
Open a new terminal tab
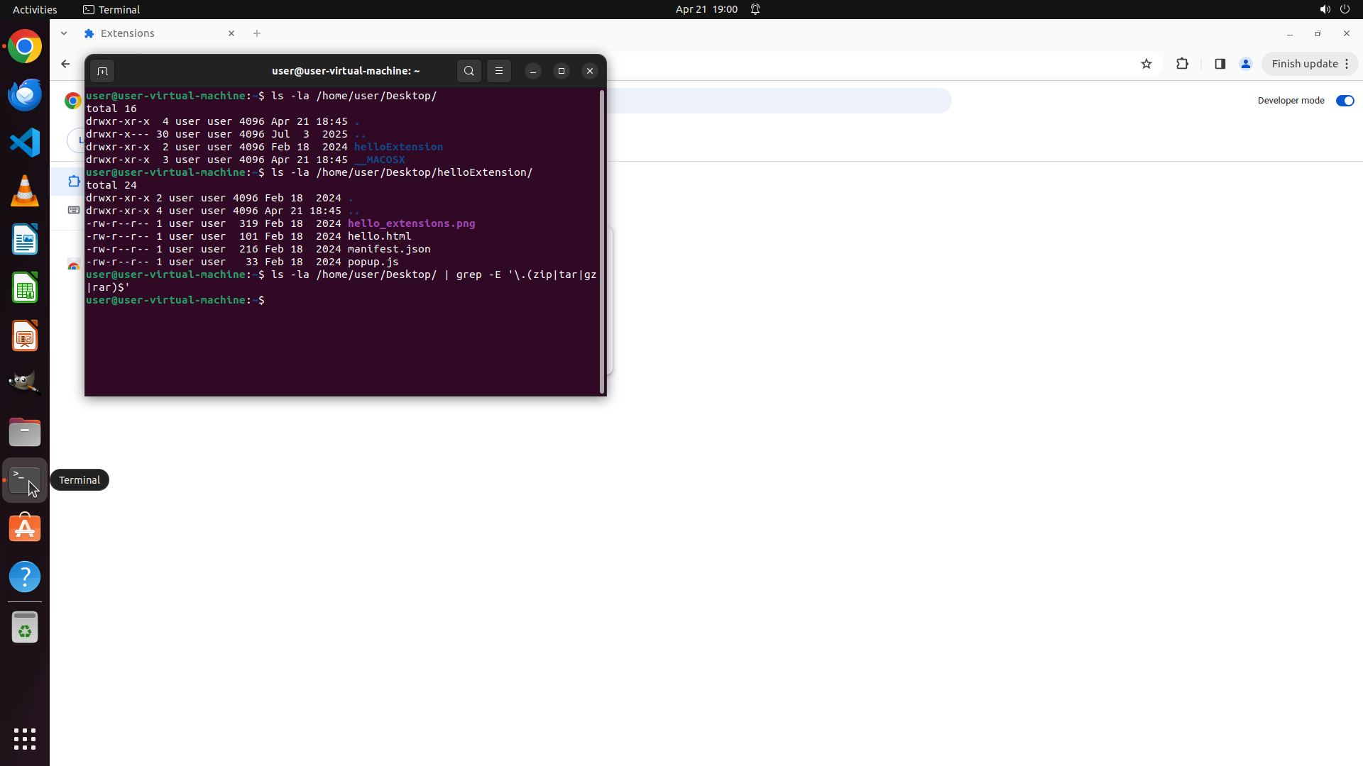pos(102,71)
